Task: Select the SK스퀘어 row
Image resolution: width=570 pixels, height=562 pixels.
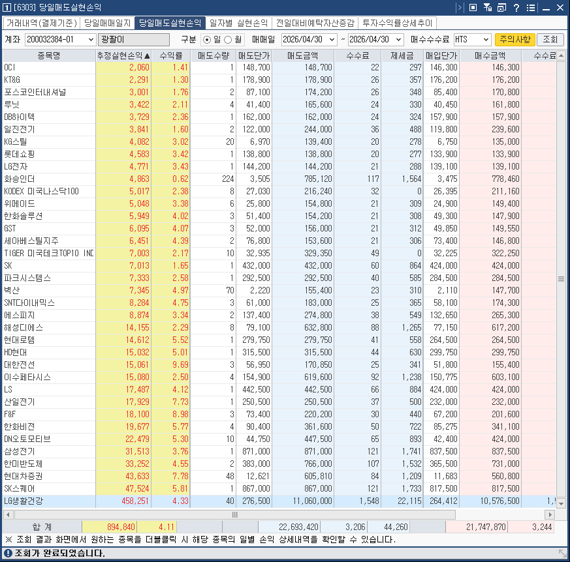Action: tap(279, 489)
